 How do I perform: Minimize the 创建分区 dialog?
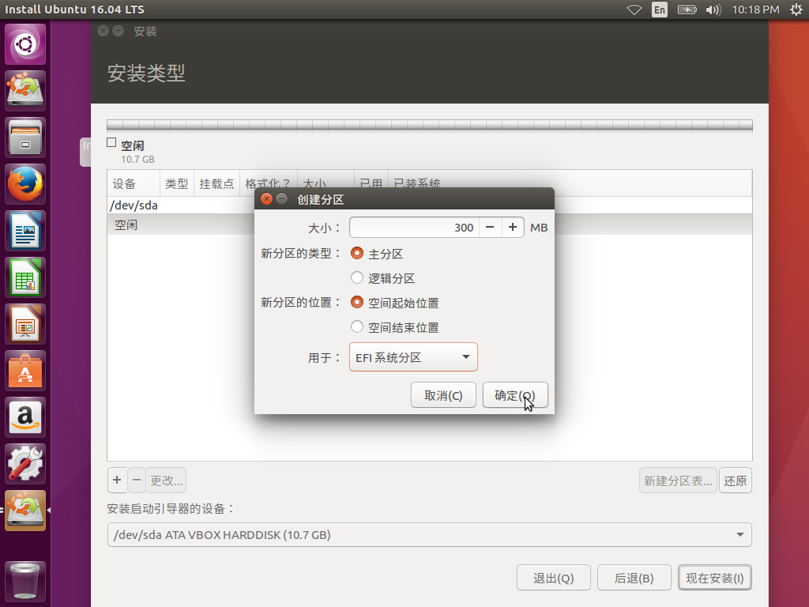coord(282,198)
